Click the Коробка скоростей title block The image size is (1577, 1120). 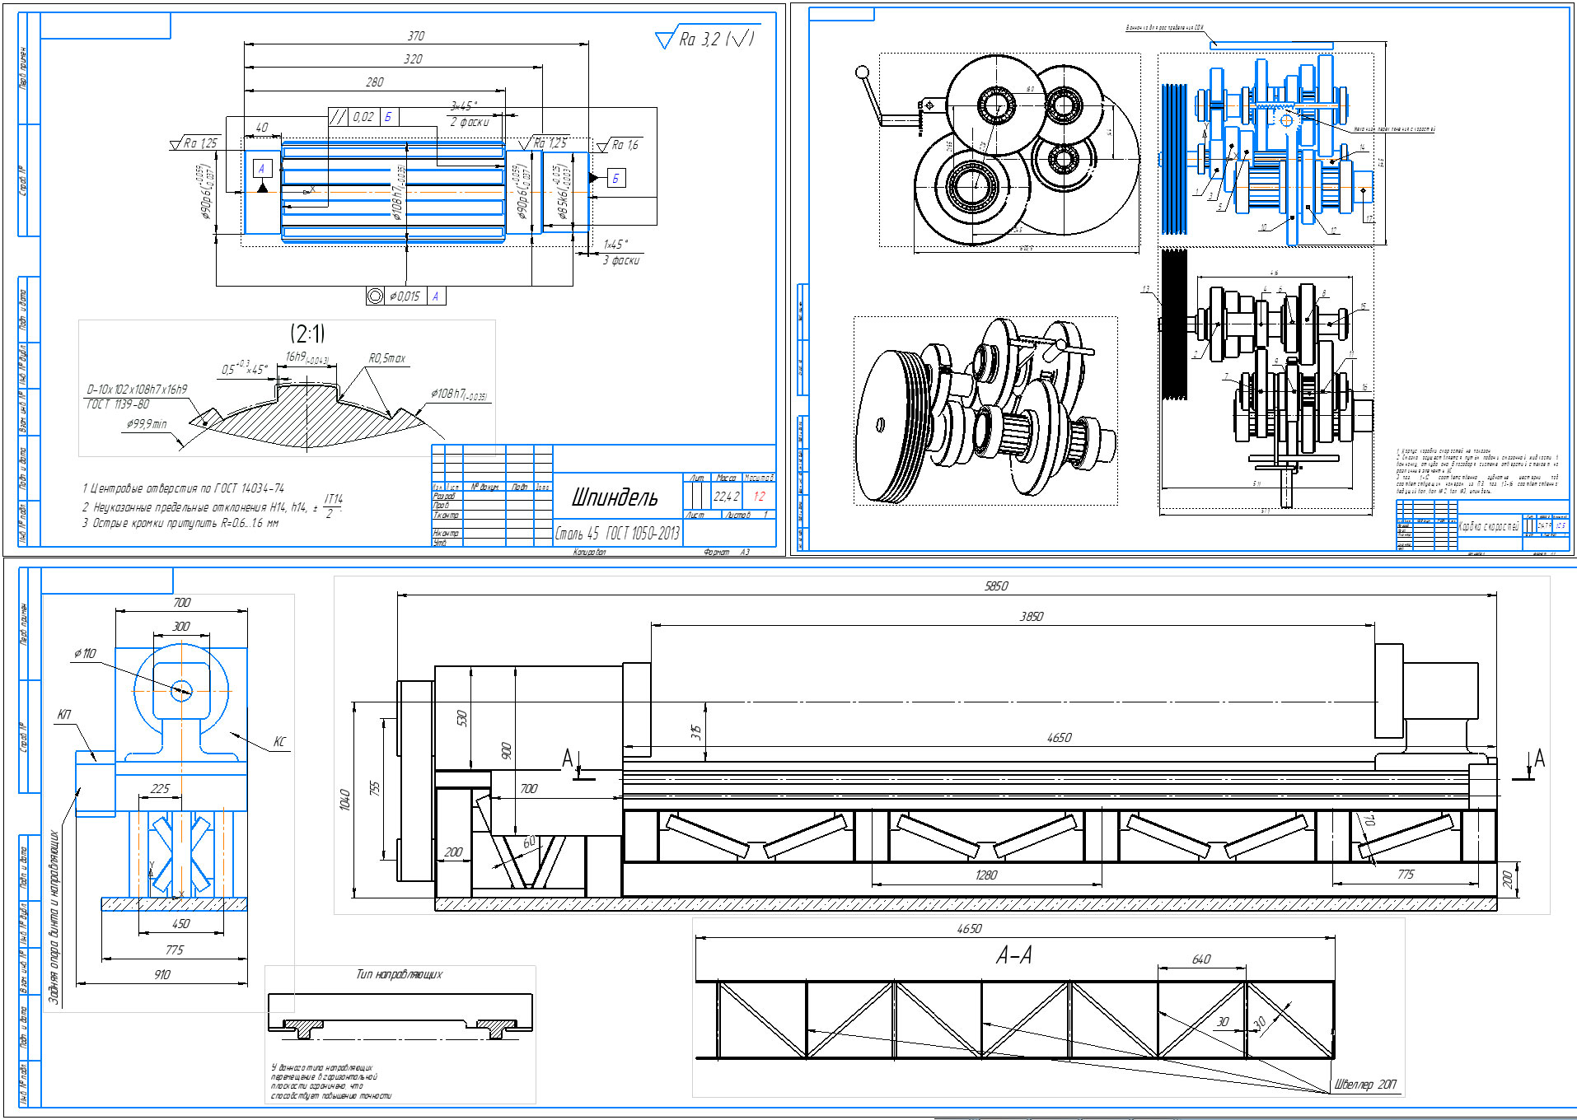(x=1488, y=526)
